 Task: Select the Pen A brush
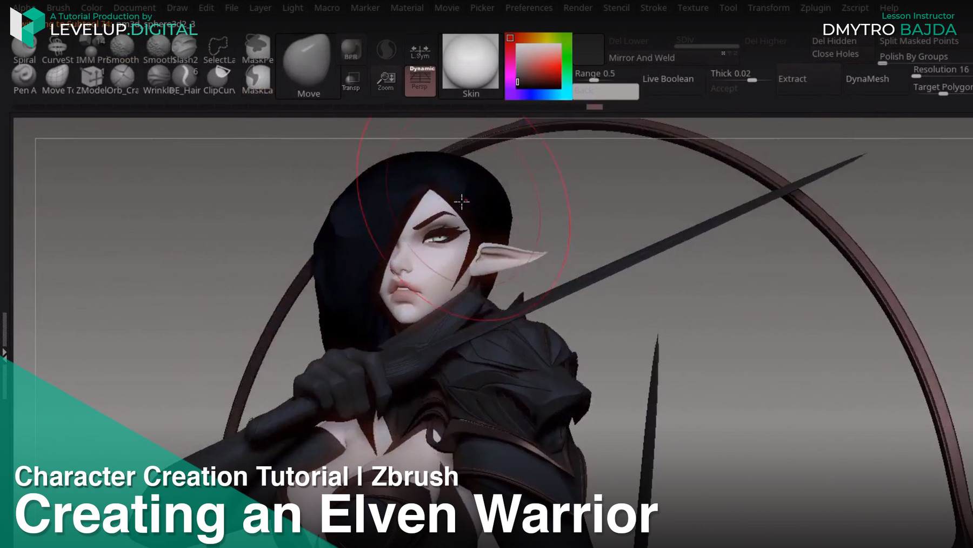tap(24, 80)
